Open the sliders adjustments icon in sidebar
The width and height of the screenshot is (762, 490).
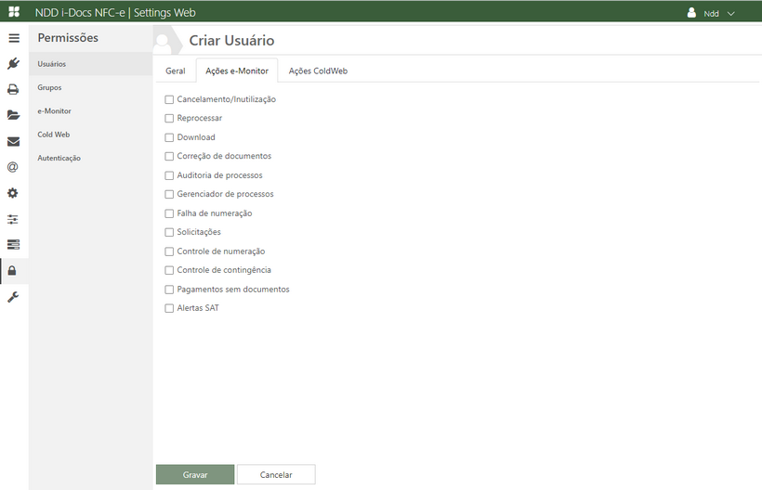(x=13, y=219)
